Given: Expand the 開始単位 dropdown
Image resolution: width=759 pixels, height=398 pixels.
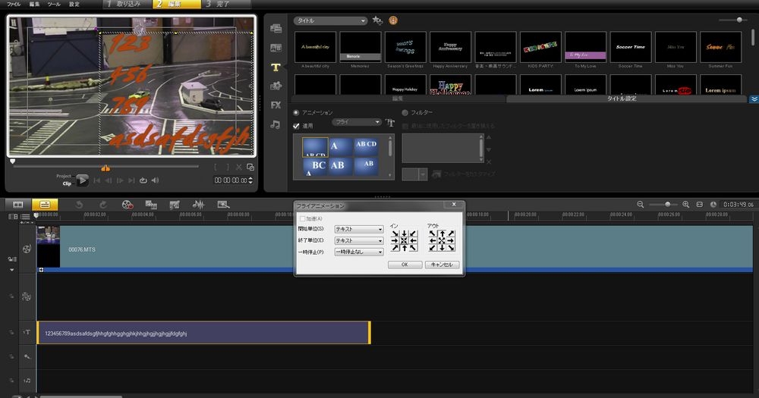Looking at the screenshot, I should pyautogui.click(x=359, y=229).
